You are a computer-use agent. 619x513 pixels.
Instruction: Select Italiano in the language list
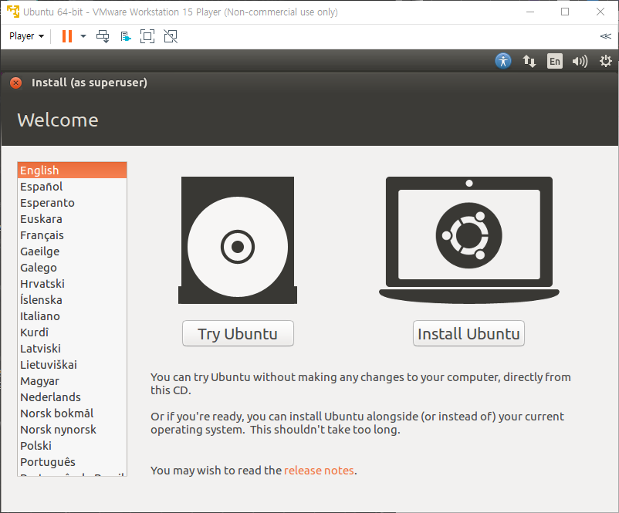coord(73,316)
